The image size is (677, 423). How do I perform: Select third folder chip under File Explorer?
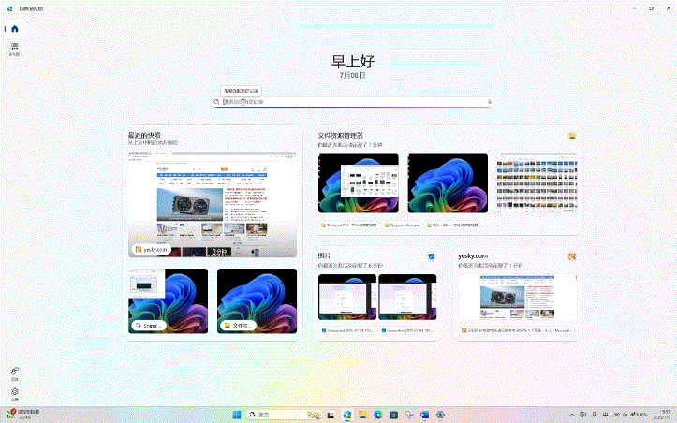click(x=452, y=226)
